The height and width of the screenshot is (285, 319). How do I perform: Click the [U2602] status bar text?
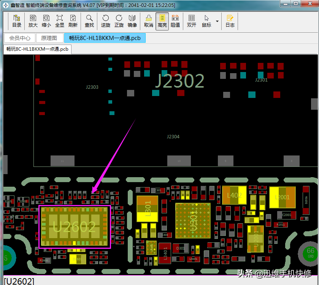click(x=19, y=281)
